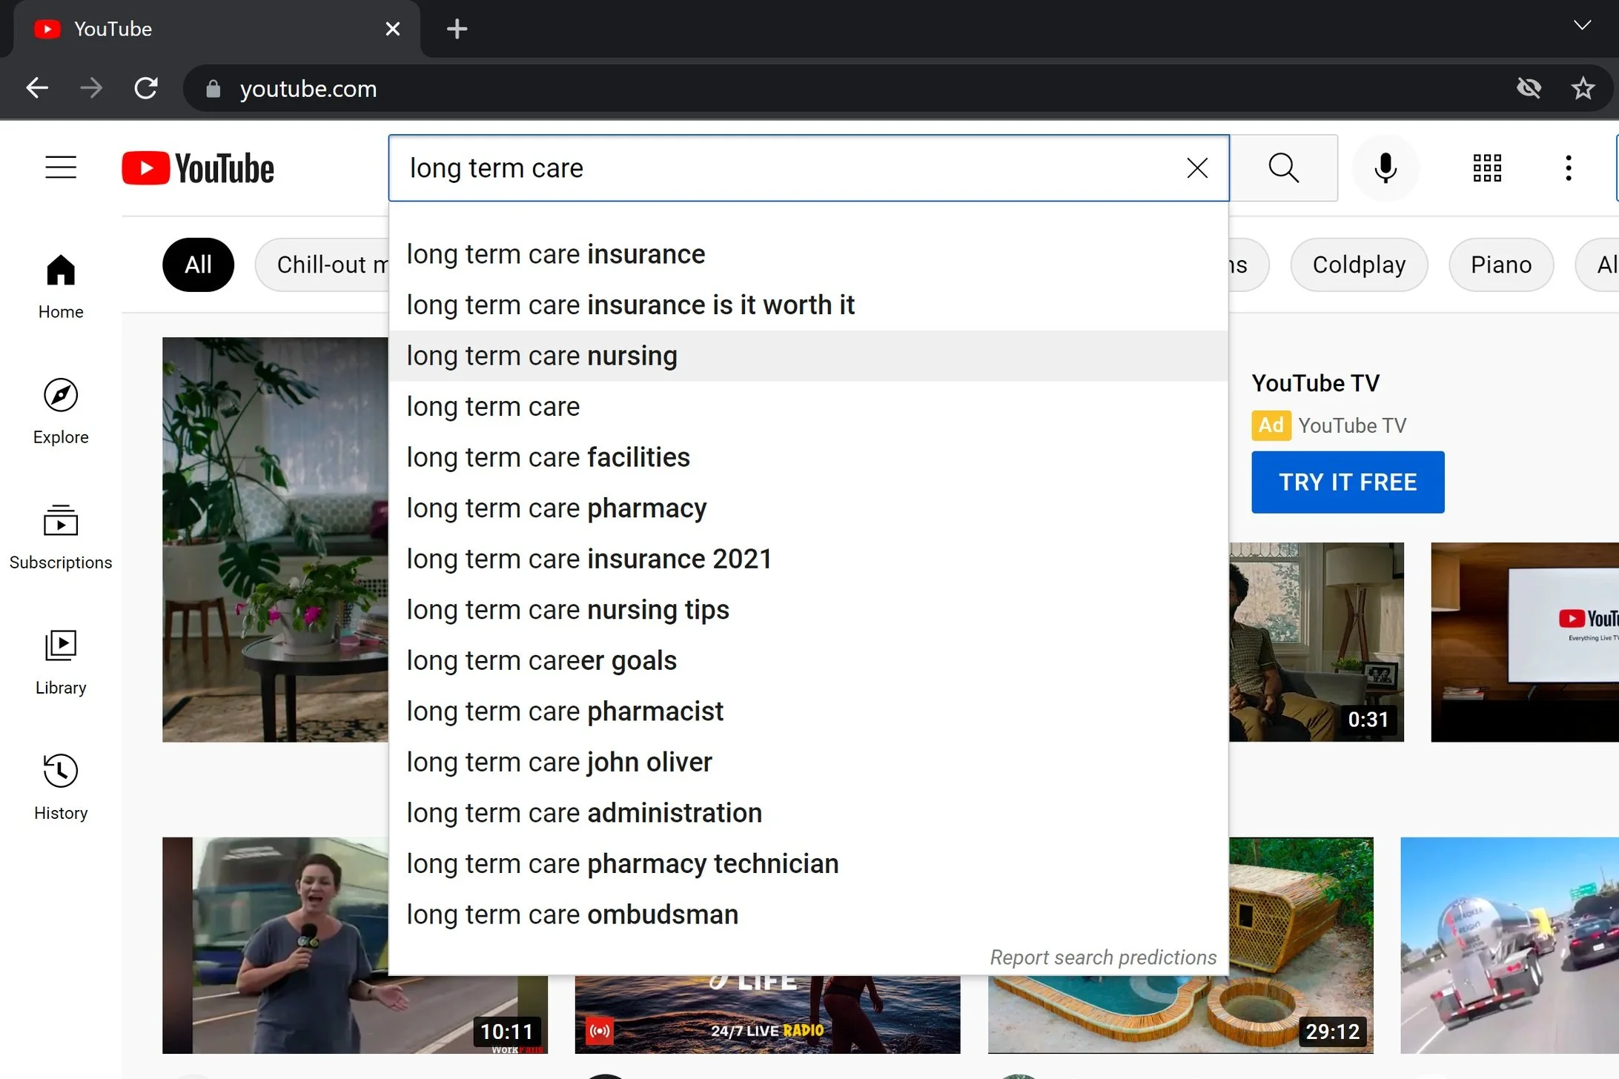Open the living room plant video thumbnail
The height and width of the screenshot is (1079, 1619).
pyautogui.click(x=275, y=539)
